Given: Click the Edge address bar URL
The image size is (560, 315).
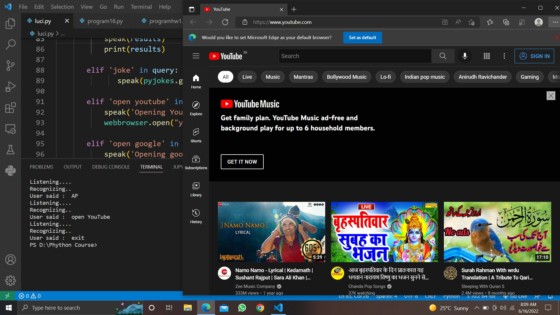Looking at the screenshot, I should pos(282,22).
